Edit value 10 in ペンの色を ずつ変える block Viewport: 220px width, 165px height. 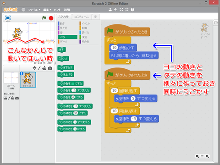(74, 90)
